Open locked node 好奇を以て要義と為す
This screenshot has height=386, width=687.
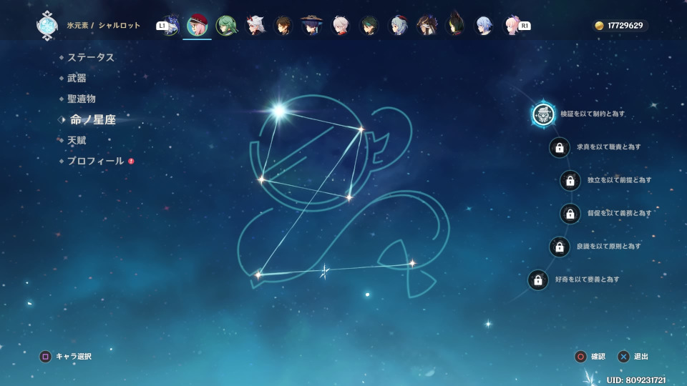(538, 280)
